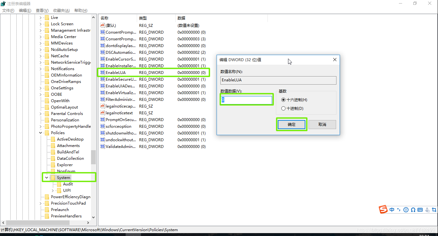Image resolution: width=438 pixels, height=236 pixels.
Task: Close the 编辑 DWORD dialog with X
Action: click(335, 60)
